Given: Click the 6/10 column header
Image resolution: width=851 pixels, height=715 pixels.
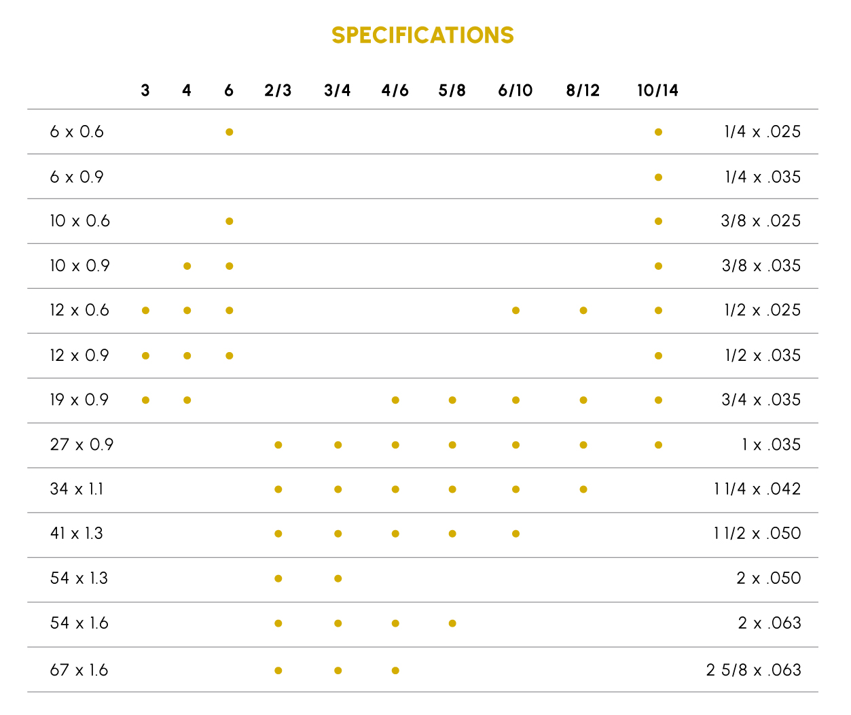Looking at the screenshot, I should click(515, 90).
